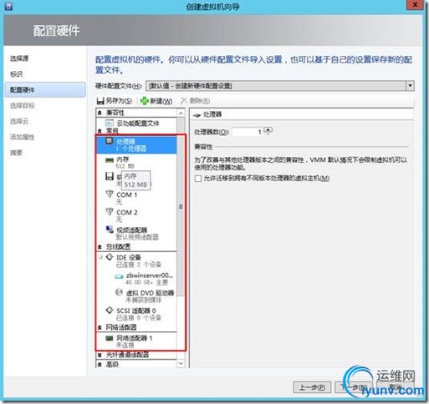Collapse the Bus Configuration (总线配置) section
Viewport: 429px width, 404px height.
tap(100, 247)
